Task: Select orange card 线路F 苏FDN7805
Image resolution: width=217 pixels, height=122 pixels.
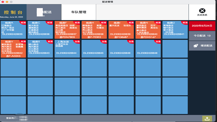Action: [x=67, y=30]
